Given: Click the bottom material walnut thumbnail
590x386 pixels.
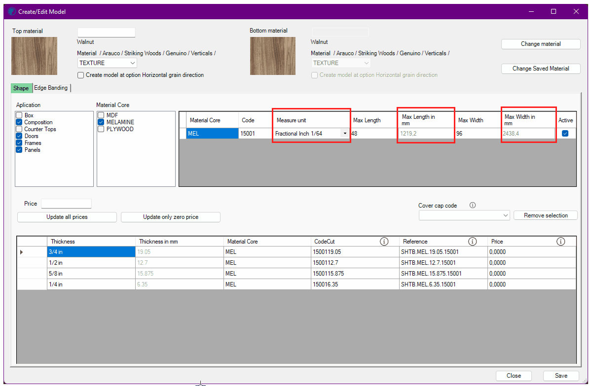Looking at the screenshot, I should tap(273, 56).
